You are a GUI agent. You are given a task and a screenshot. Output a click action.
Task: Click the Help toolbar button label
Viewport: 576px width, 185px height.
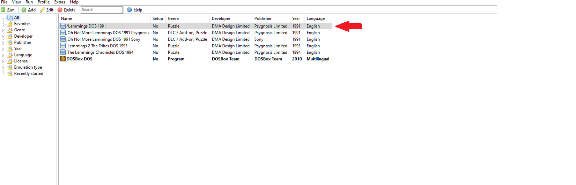[x=138, y=10]
